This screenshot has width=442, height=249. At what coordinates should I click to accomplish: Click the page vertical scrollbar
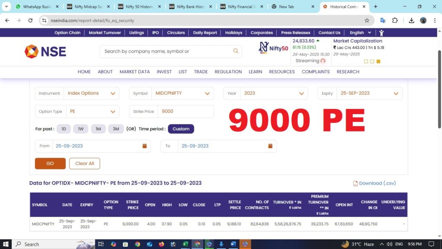pyautogui.click(x=439, y=86)
